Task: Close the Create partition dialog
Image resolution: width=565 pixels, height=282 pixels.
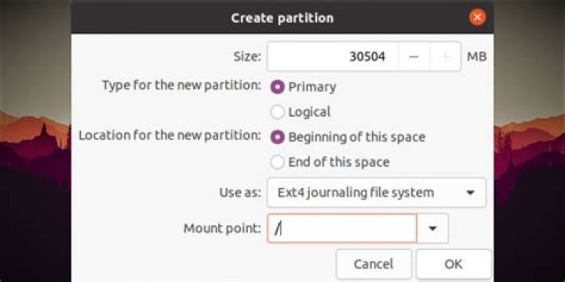Action: pyautogui.click(x=477, y=17)
